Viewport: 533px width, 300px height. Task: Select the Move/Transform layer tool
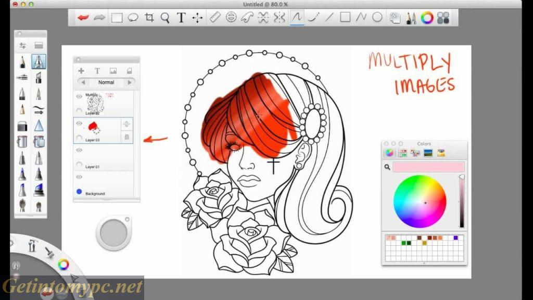[197, 18]
